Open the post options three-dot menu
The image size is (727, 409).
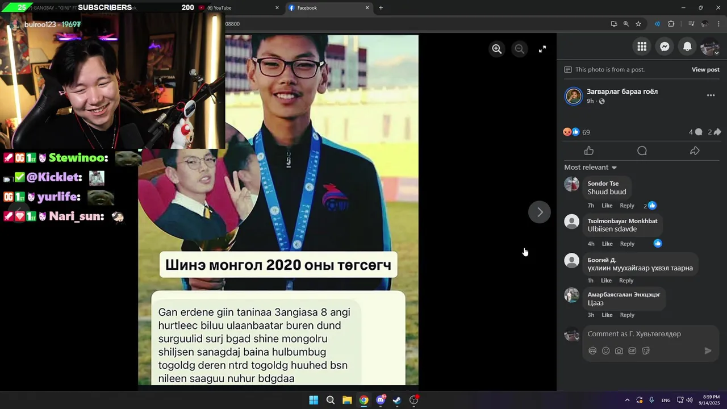pos(711,95)
